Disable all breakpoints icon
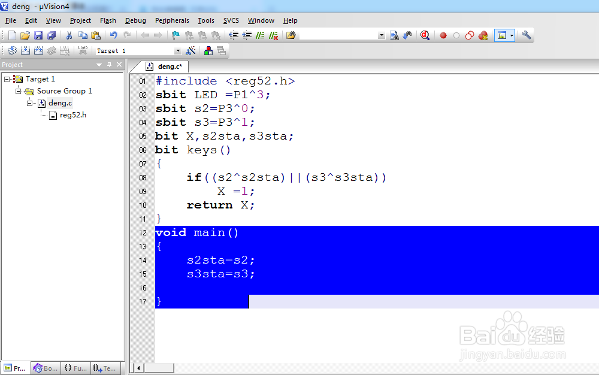Screen dimensions: 599x375 click(x=470, y=35)
